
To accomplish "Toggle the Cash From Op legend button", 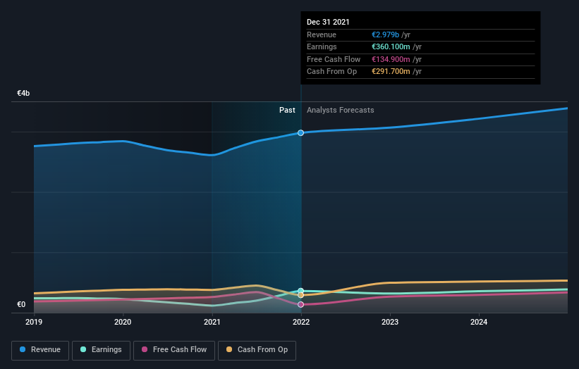I will point(257,350).
